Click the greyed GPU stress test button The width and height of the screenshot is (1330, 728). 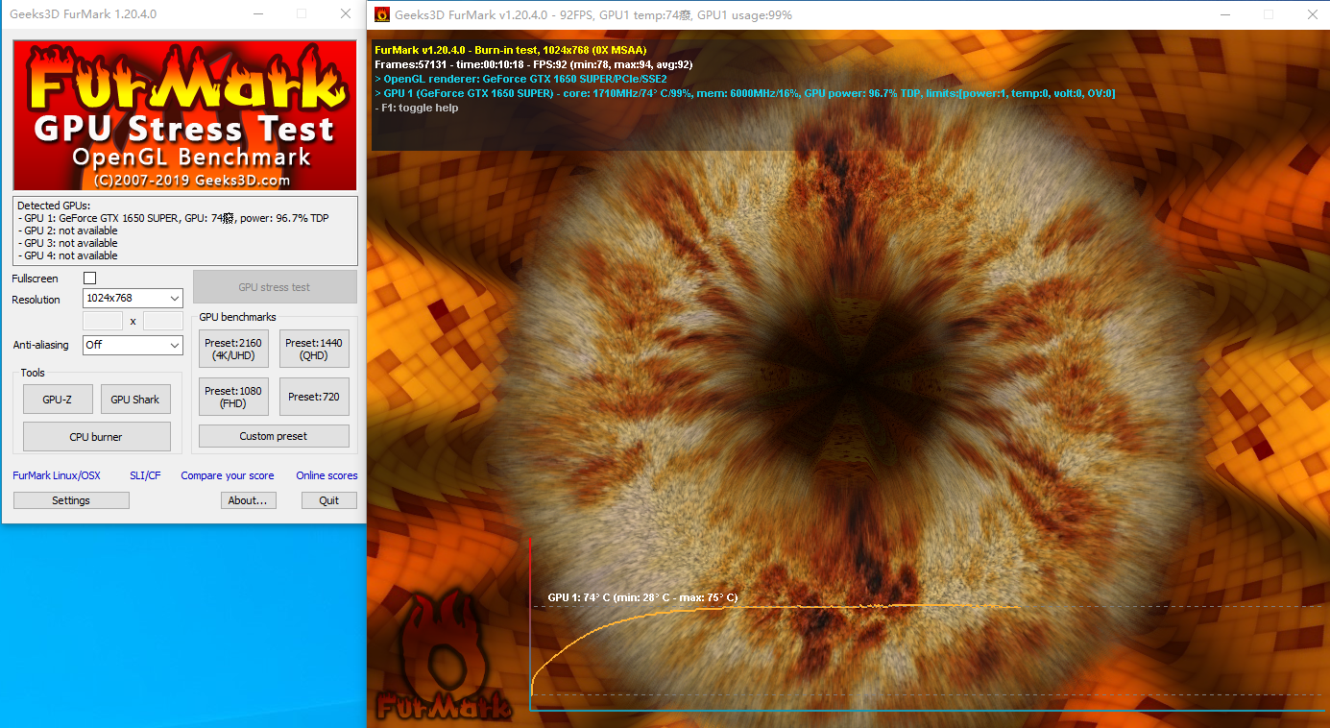(275, 287)
